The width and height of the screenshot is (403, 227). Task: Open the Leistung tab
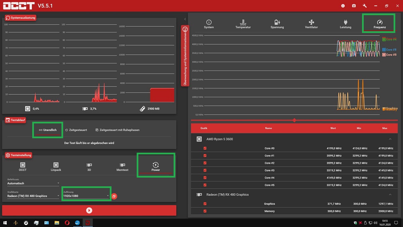point(346,24)
